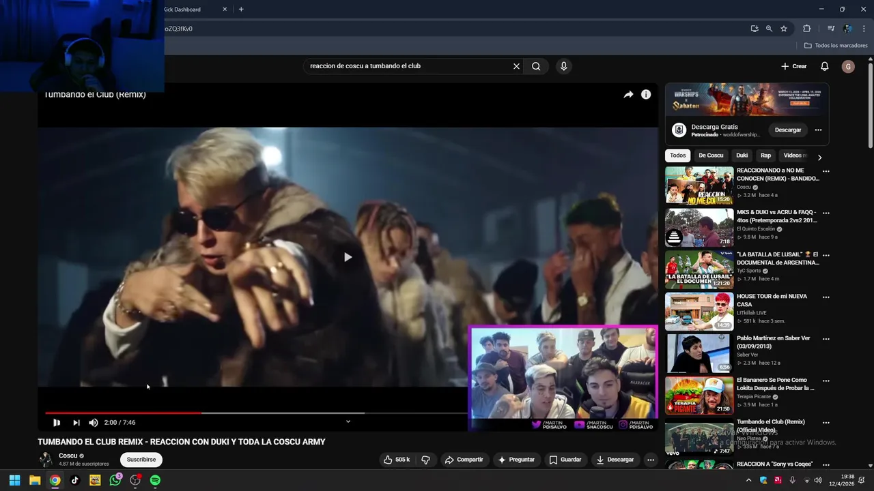Click the Guardar button
This screenshot has height=491, width=874.
(565, 460)
